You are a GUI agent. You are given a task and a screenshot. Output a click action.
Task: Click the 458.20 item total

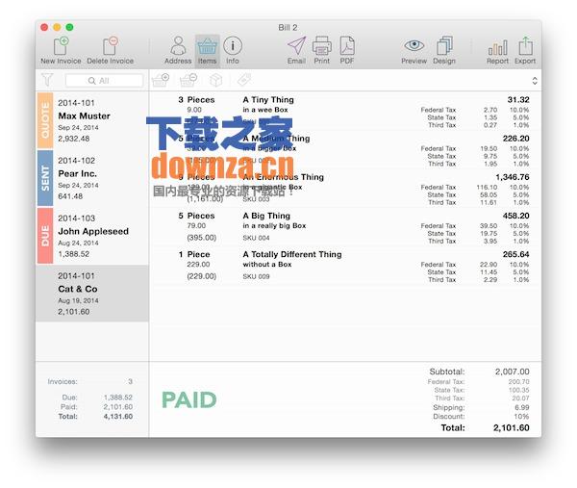coord(515,216)
